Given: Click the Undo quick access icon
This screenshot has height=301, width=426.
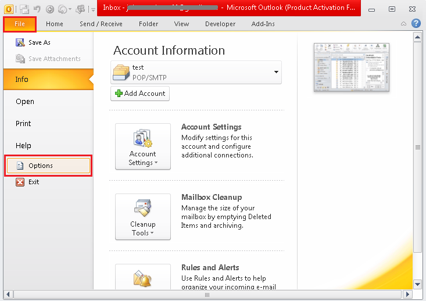Looking at the screenshot, I should [37, 9].
